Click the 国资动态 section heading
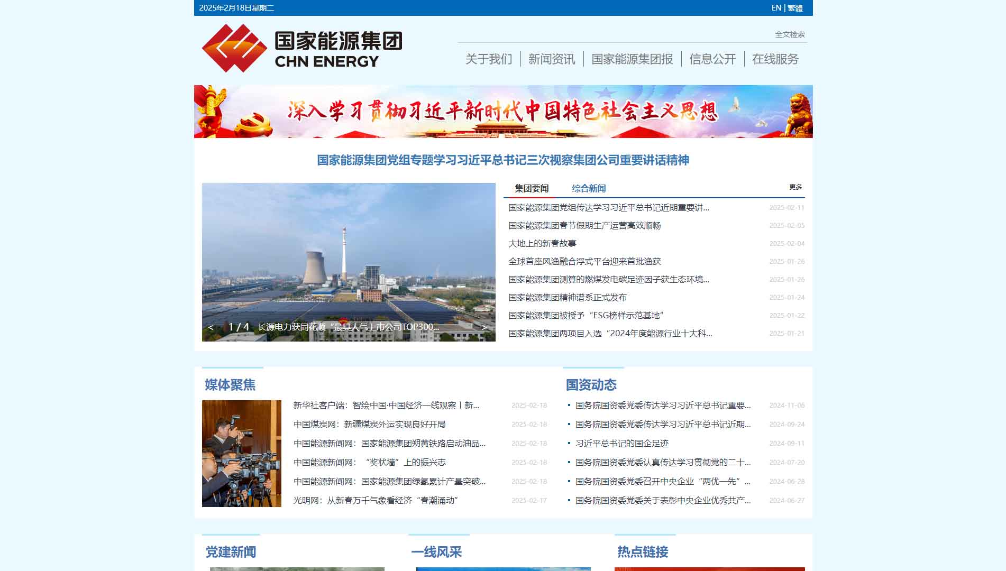 (x=591, y=385)
